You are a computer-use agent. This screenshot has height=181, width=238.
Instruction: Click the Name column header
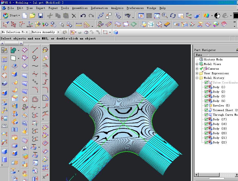click(x=199, y=55)
